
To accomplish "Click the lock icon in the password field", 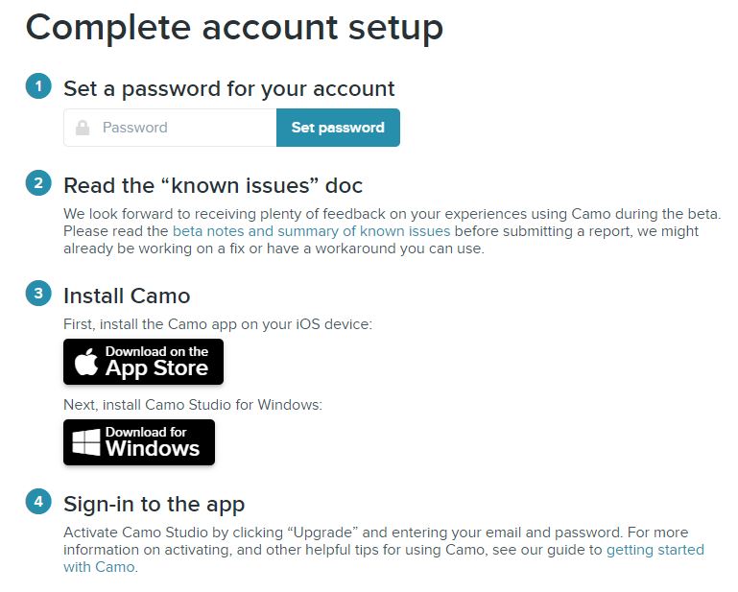I will pyautogui.click(x=83, y=128).
